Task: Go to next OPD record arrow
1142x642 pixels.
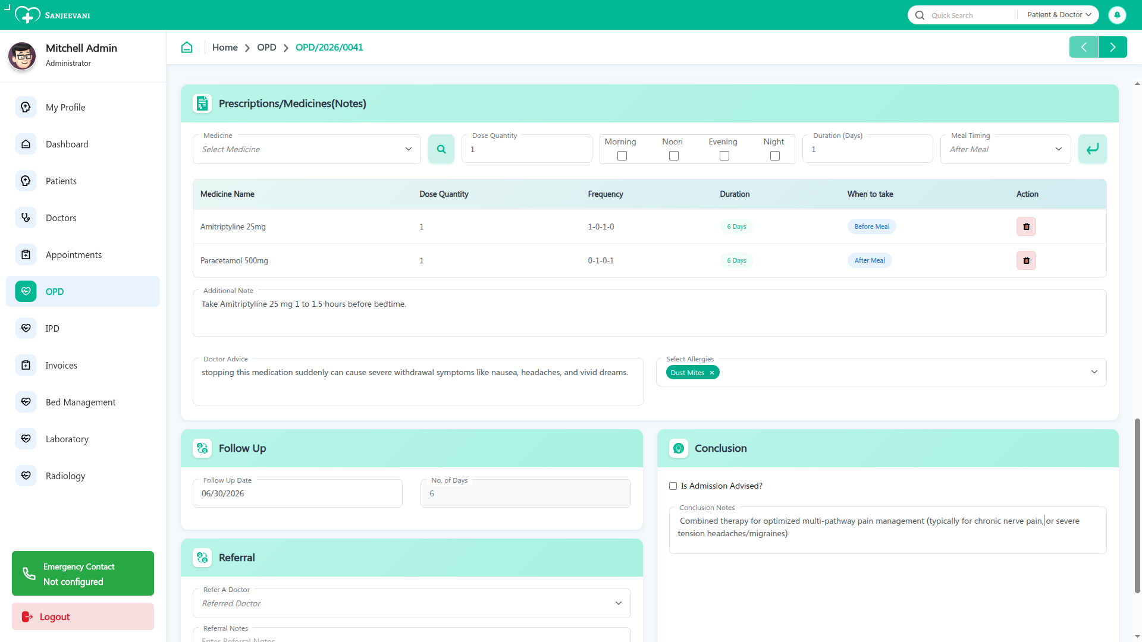Action: (x=1112, y=47)
